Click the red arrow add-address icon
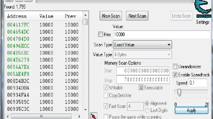The width and height of the screenshot is (213, 119). [x=93, y=116]
